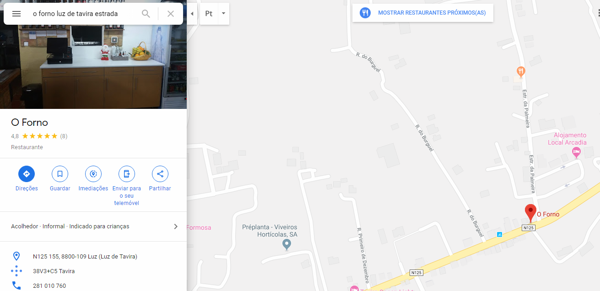Search nearby with the Imediações icon

point(93,174)
